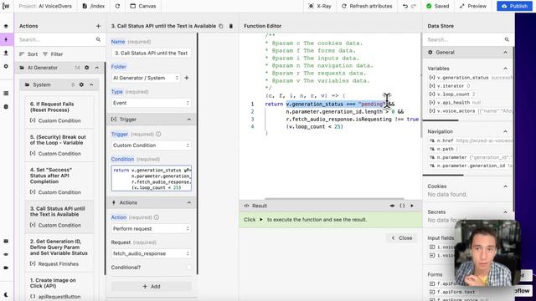Toggle the Conditional? checkbox
The height and width of the screenshot is (301, 536).
coord(188,268)
